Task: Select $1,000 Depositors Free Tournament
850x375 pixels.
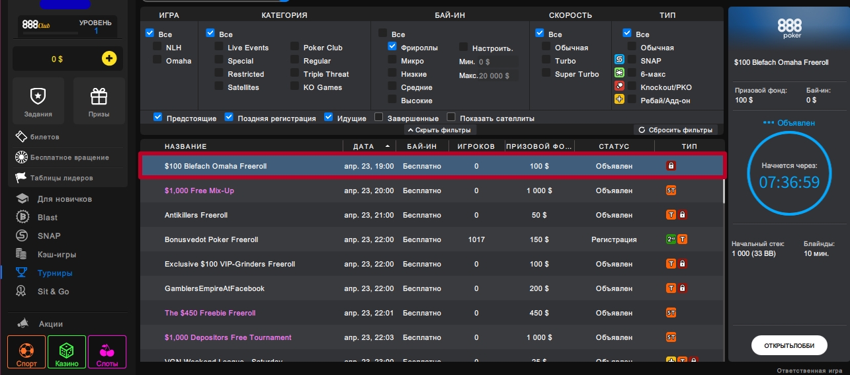Action: [431, 337]
